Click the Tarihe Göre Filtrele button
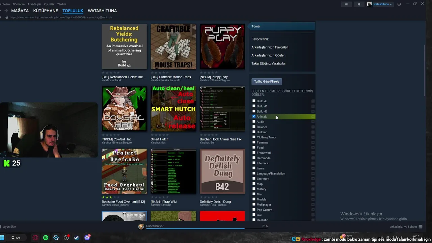 point(267,81)
